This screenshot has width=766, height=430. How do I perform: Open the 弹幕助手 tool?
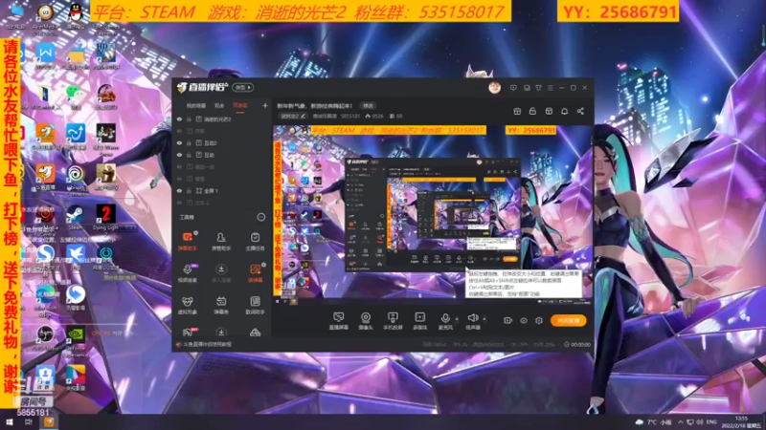pos(187,242)
